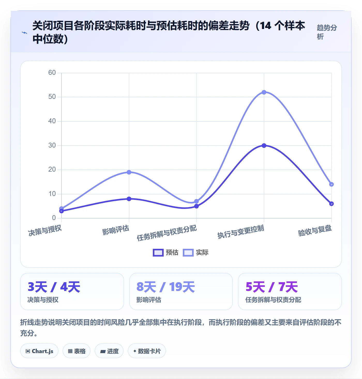Click the y-axis value 30
This screenshot has height=379, width=362.
pyautogui.click(x=52, y=145)
